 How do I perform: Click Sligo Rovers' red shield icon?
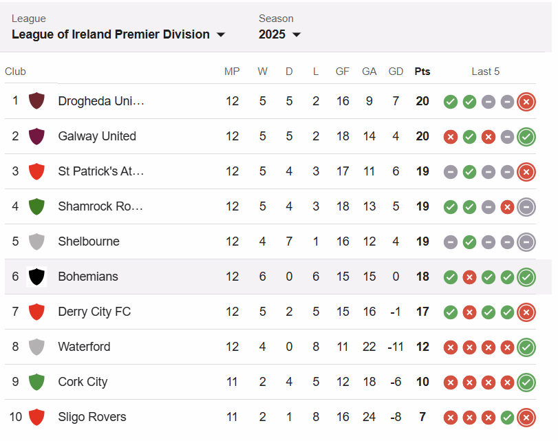coord(36,417)
